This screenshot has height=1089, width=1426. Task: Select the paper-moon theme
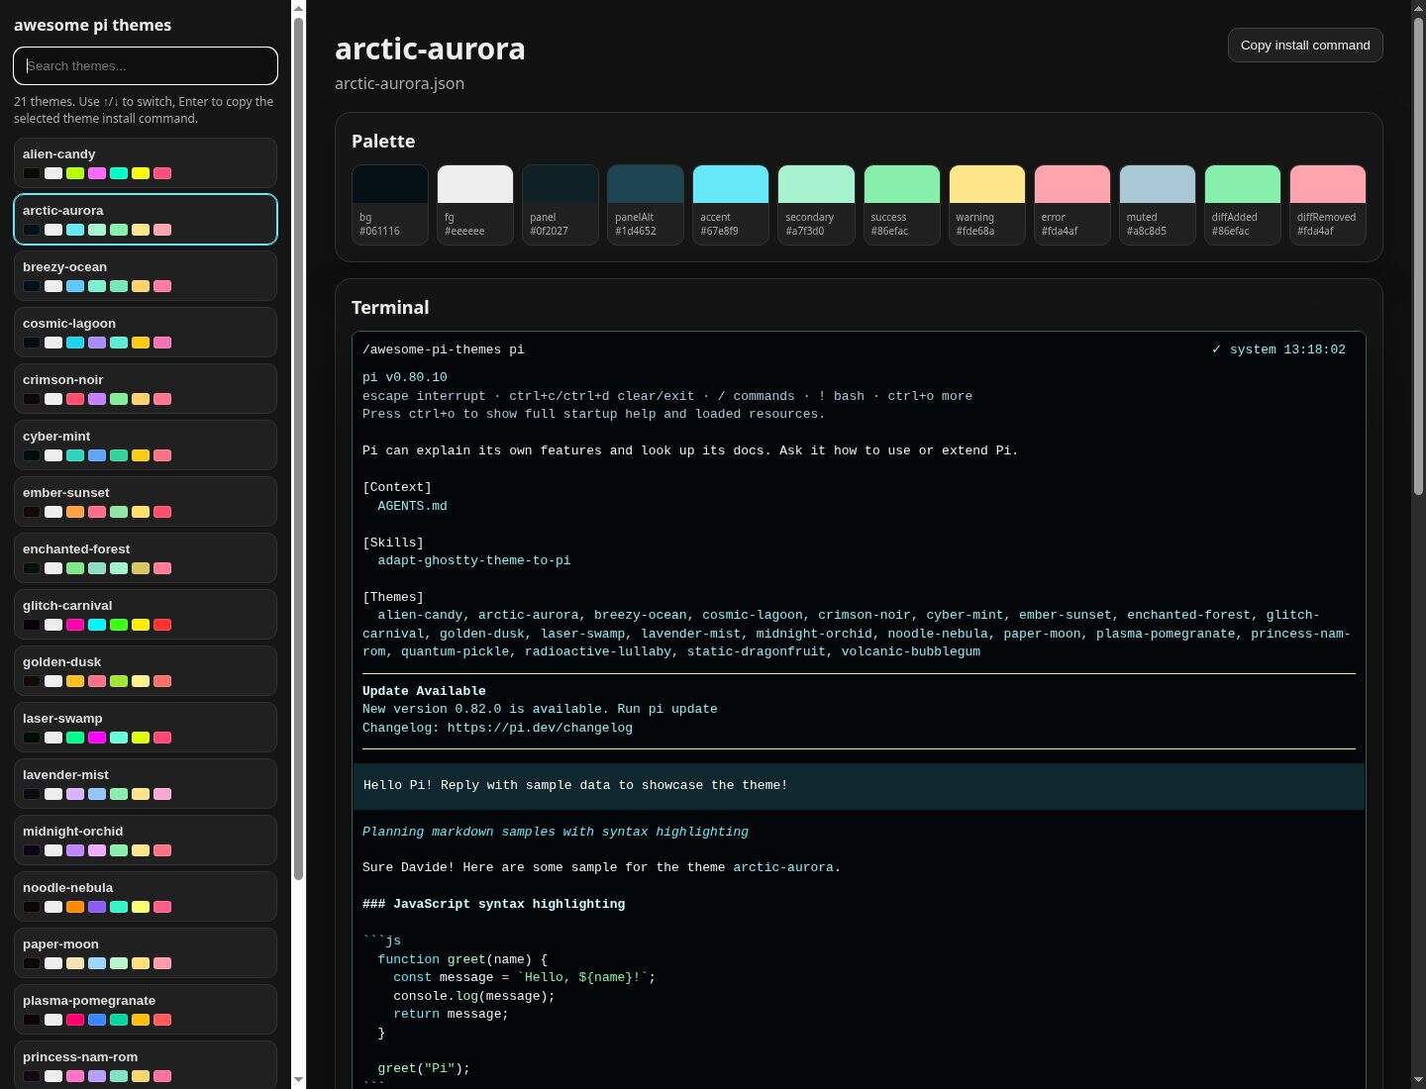point(146,952)
